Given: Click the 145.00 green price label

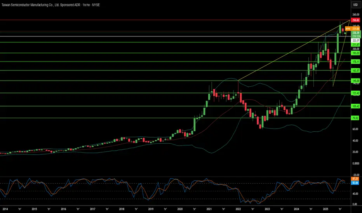Looking at the screenshot, I should (355, 81).
